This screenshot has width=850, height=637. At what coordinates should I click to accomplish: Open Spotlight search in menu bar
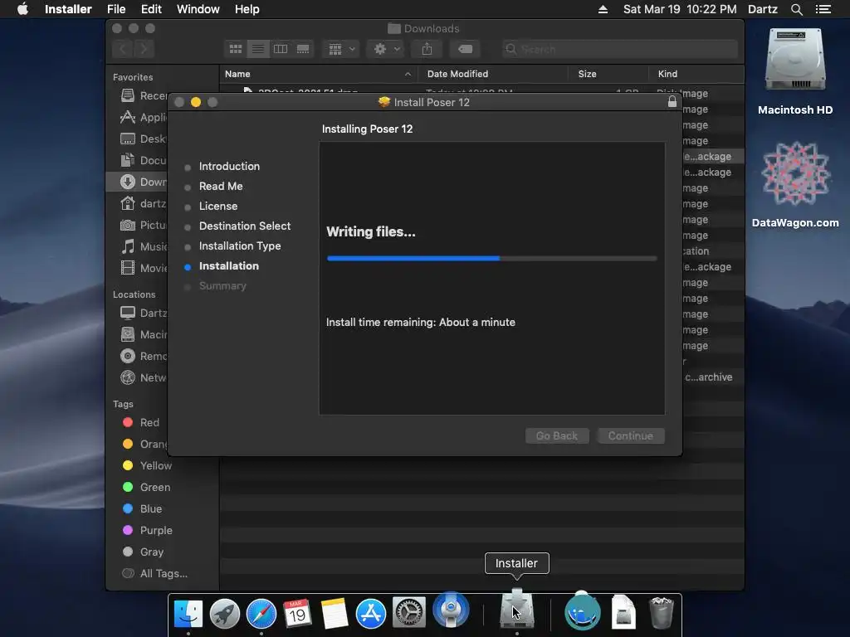[x=796, y=9]
